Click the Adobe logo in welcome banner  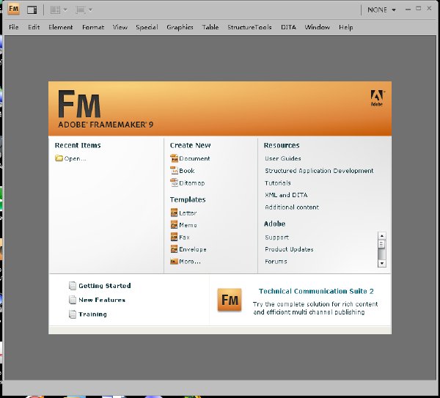[377, 98]
